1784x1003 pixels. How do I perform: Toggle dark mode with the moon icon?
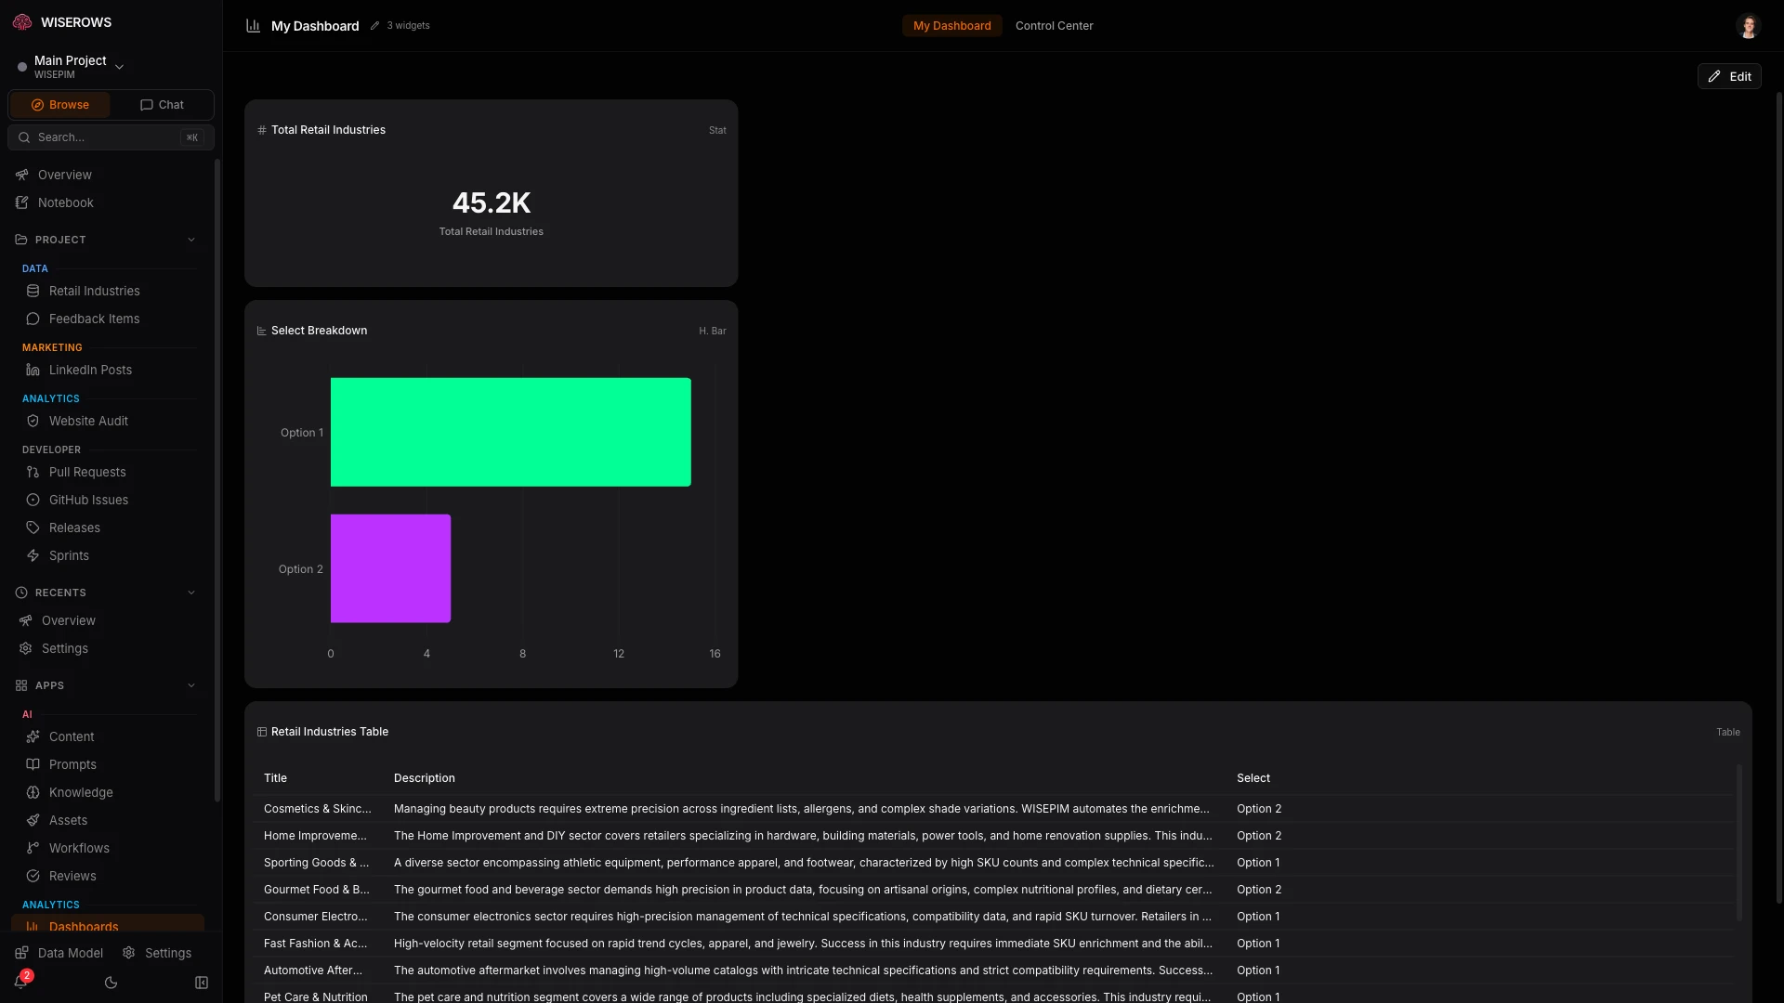point(111,983)
